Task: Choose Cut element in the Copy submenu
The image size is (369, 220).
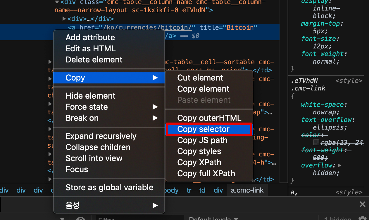Action: coord(209,78)
